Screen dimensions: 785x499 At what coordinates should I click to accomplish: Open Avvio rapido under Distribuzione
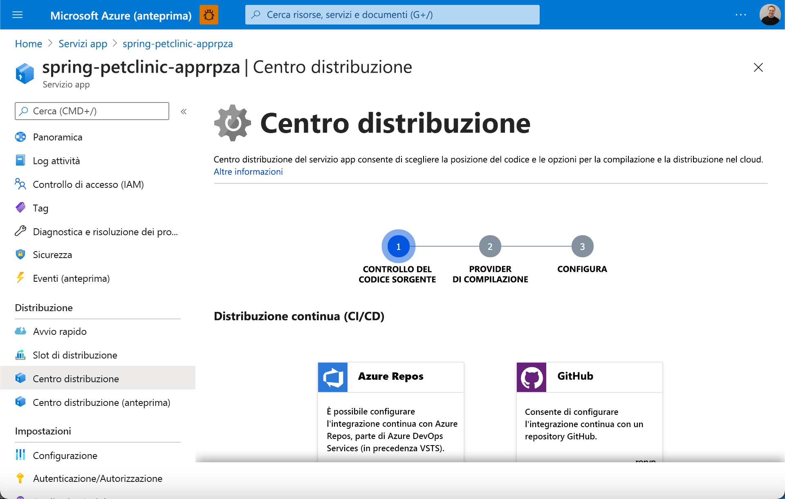[x=59, y=331]
